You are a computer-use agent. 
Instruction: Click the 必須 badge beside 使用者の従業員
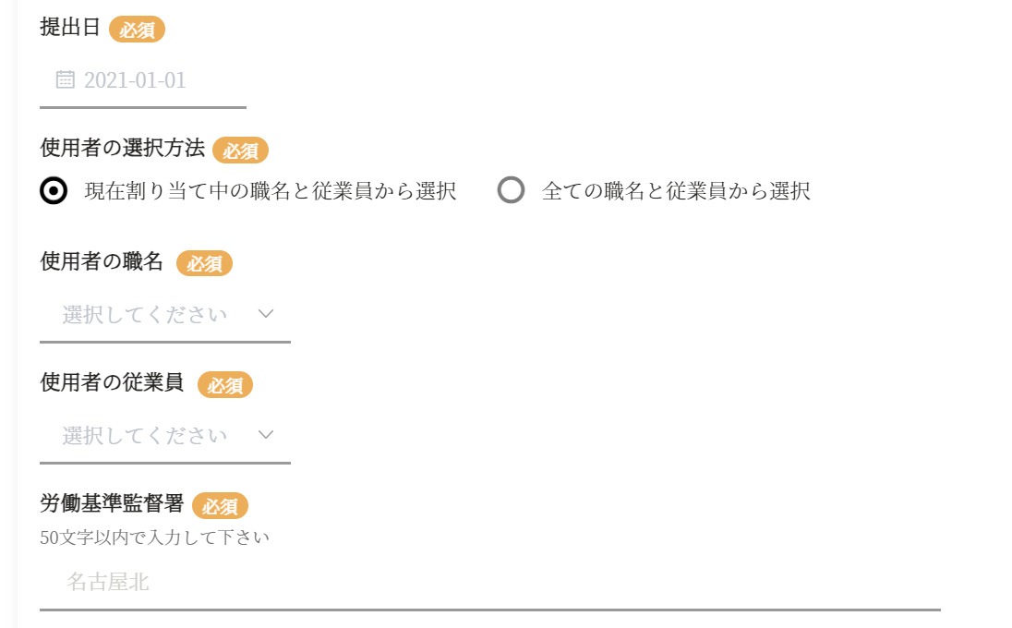(224, 385)
